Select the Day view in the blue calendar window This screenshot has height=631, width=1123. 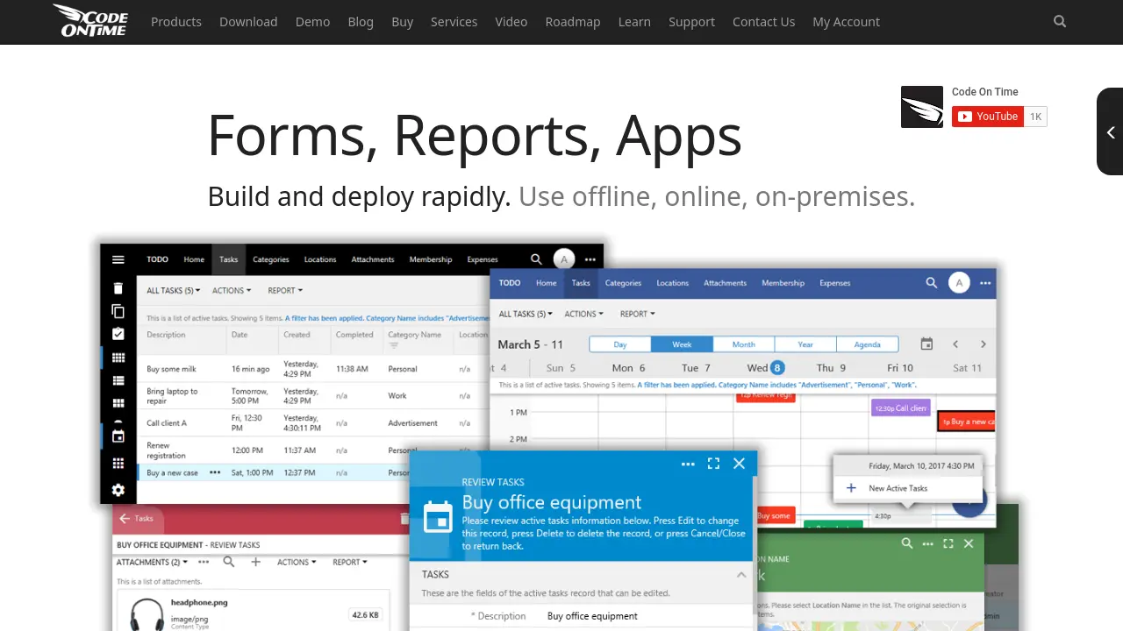pos(620,344)
